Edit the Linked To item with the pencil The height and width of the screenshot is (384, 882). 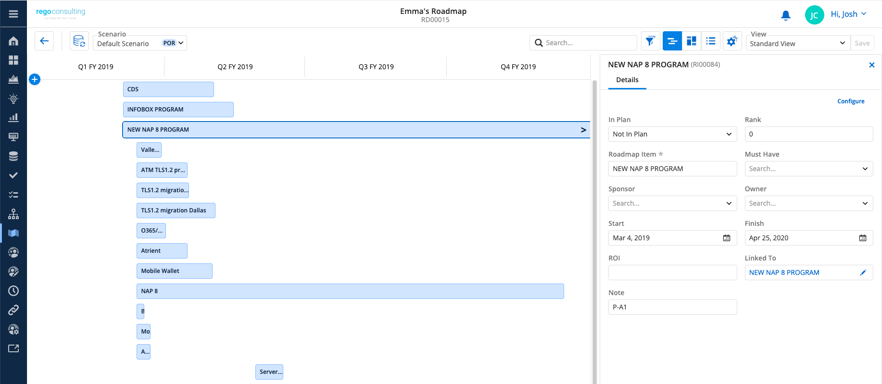click(863, 273)
